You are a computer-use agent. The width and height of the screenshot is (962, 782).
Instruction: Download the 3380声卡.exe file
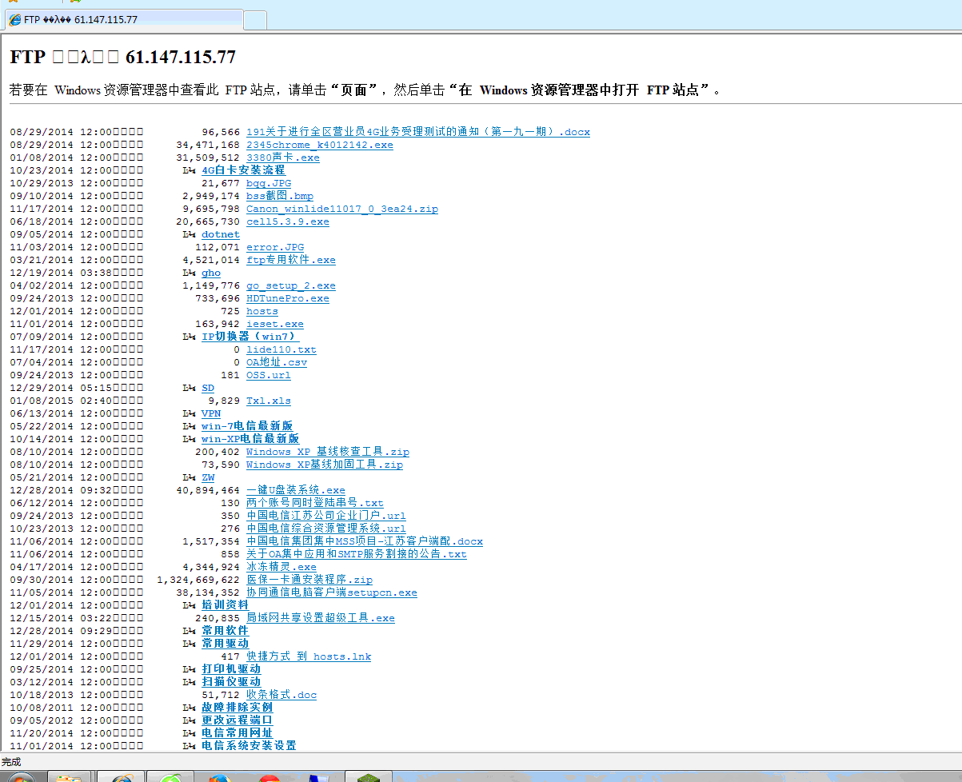tap(283, 158)
